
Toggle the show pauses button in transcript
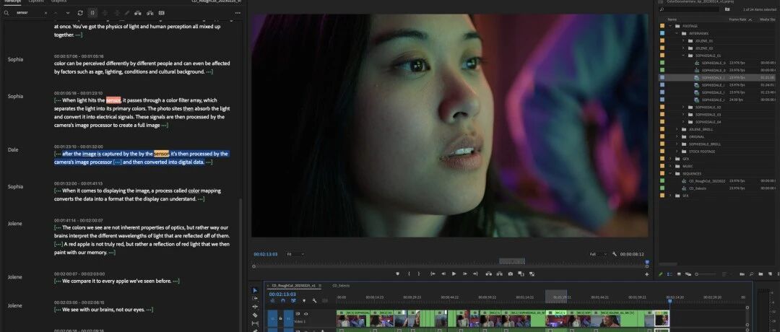tap(92, 13)
